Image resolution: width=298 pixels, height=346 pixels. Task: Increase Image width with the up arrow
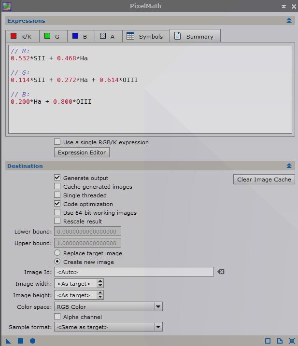click(x=100, y=281)
